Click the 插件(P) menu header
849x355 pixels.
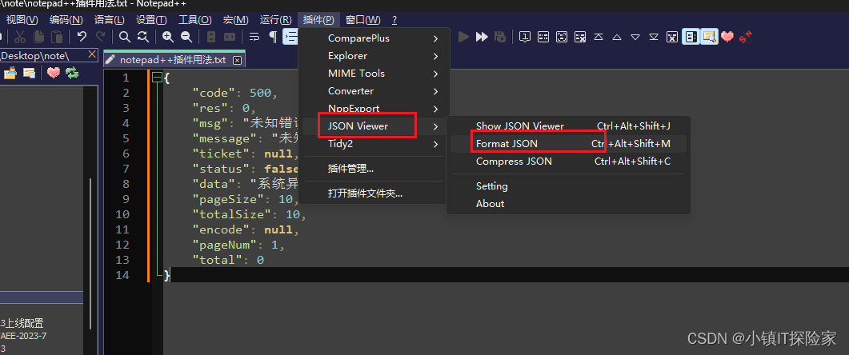click(x=318, y=20)
